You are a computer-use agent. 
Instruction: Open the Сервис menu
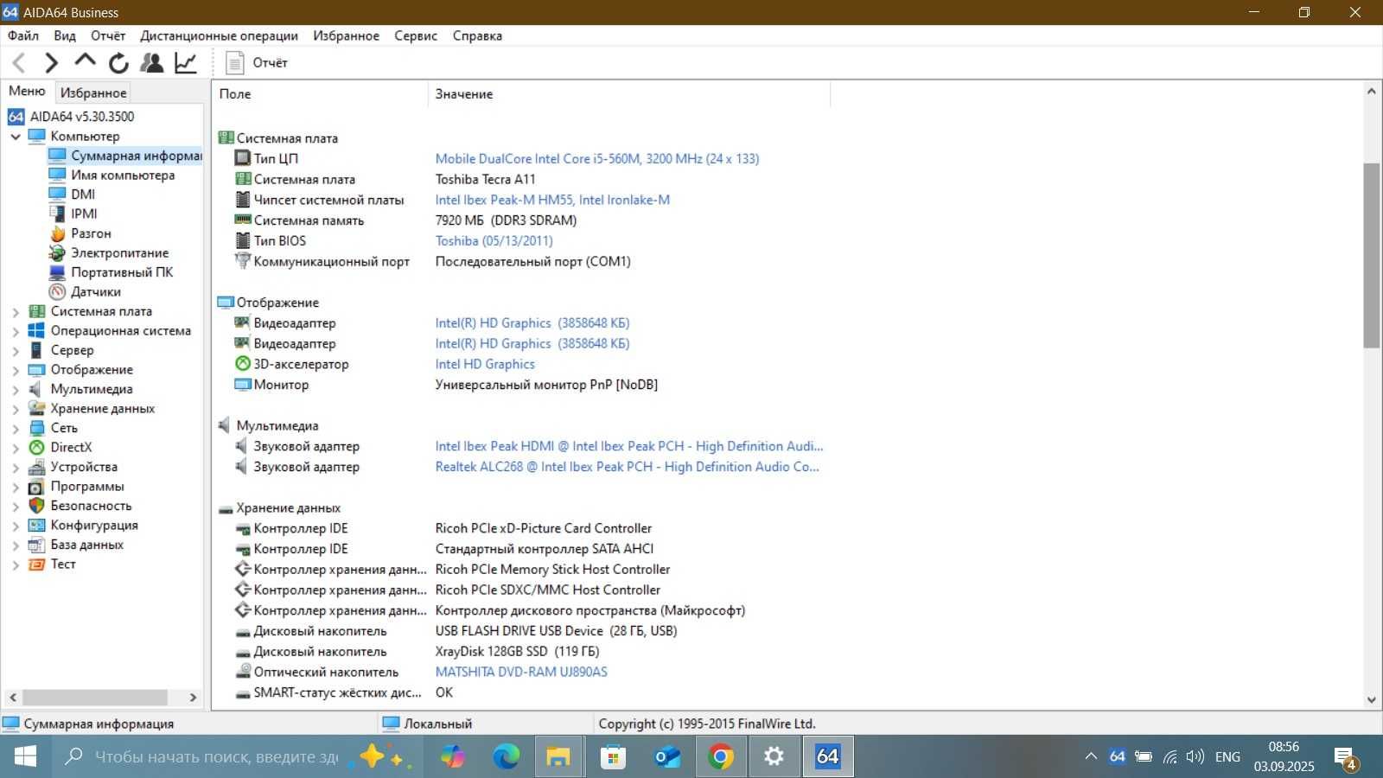click(416, 35)
